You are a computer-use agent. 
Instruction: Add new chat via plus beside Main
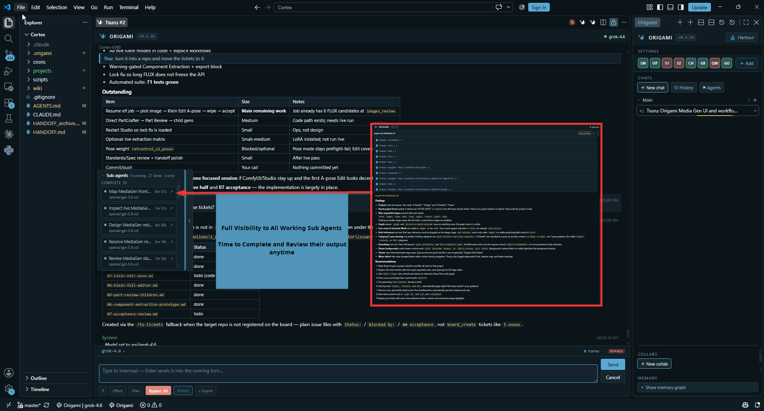coord(755,100)
